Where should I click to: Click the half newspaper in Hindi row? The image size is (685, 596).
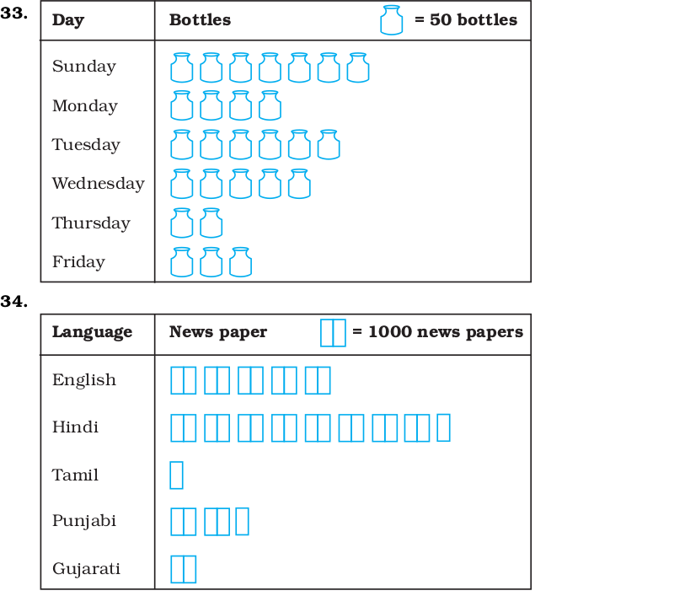443,427
